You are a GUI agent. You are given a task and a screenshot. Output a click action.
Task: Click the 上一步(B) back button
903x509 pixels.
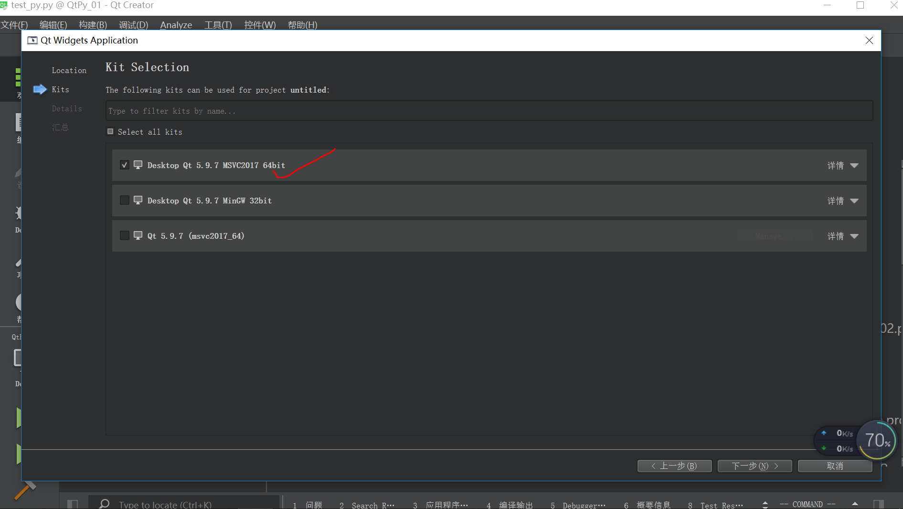[674, 466]
